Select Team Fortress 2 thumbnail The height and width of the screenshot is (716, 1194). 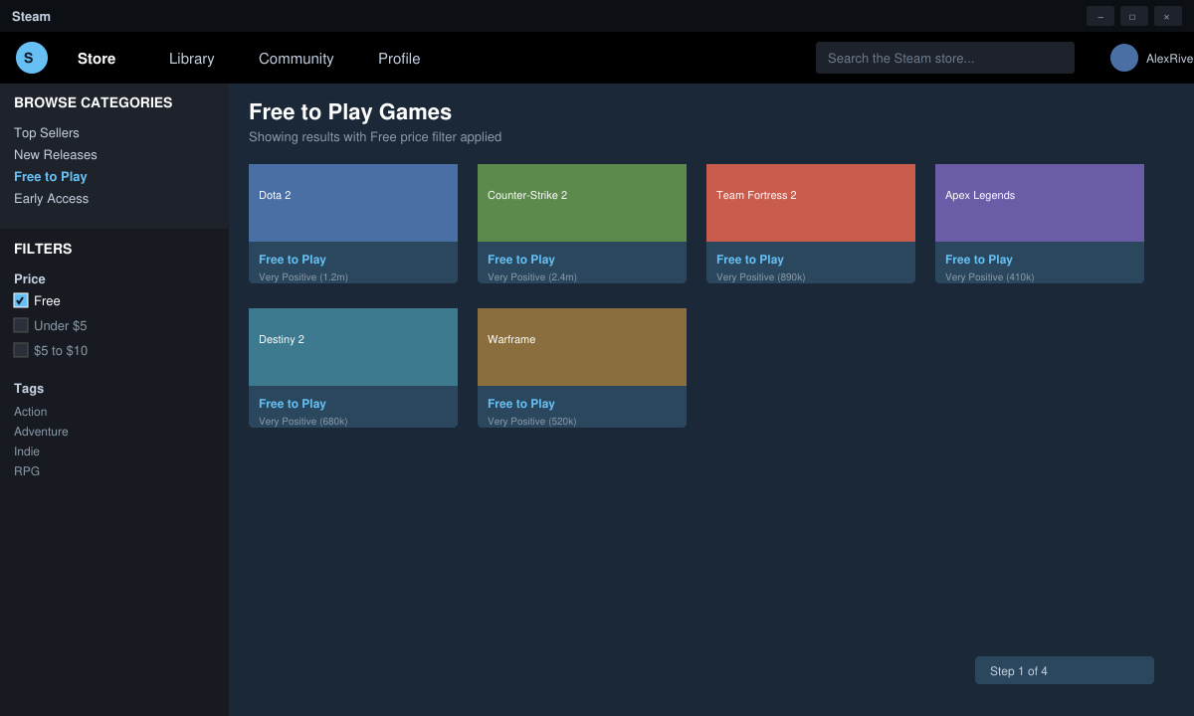(x=811, y=203)
